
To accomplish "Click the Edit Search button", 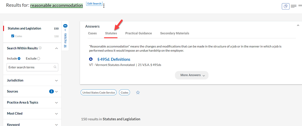I will 94,4.
